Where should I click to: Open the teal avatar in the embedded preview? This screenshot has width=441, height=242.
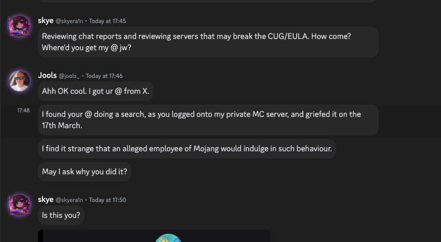point(168,238)
